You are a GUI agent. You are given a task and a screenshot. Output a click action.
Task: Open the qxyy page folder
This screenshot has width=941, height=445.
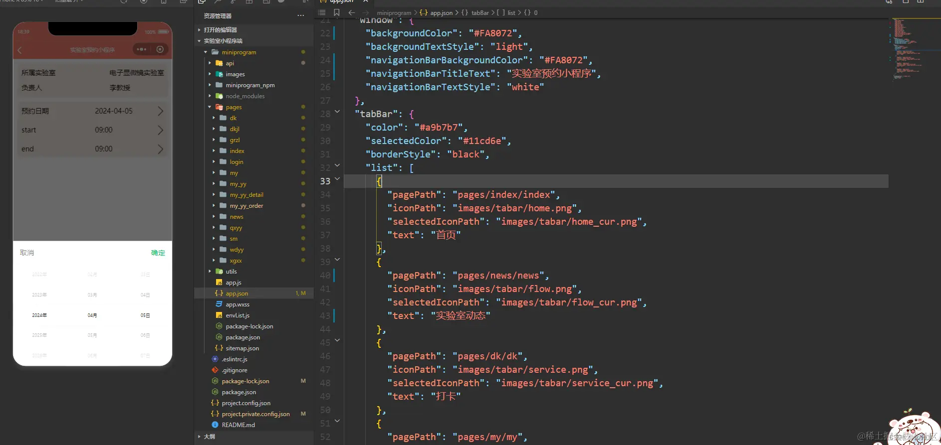click(236, 228)
